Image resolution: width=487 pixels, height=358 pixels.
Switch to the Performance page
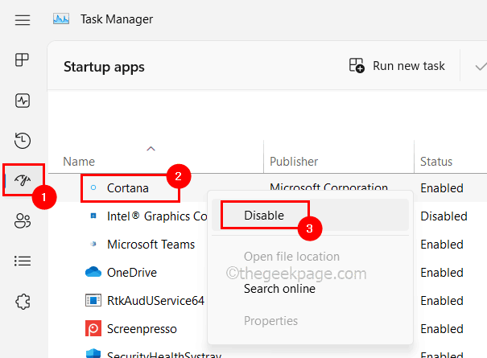click(23, 101)
